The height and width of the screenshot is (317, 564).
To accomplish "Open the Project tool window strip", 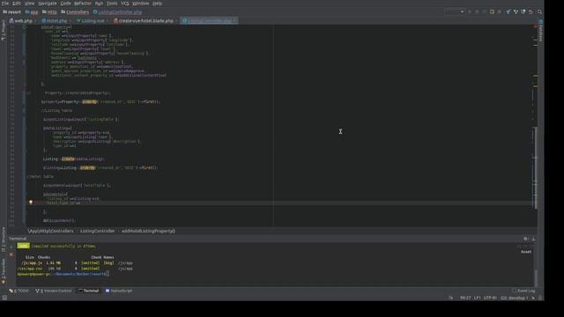I will click(4, 30).
